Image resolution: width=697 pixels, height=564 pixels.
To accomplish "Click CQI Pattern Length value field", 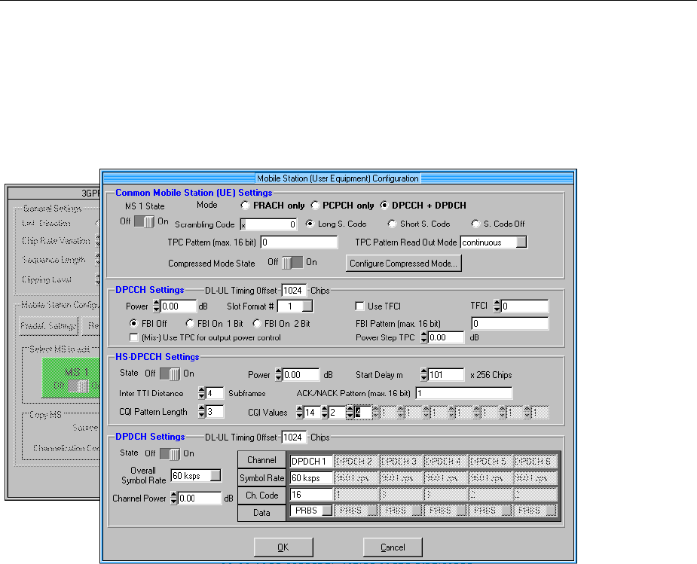I will click(x=215, y=412).
